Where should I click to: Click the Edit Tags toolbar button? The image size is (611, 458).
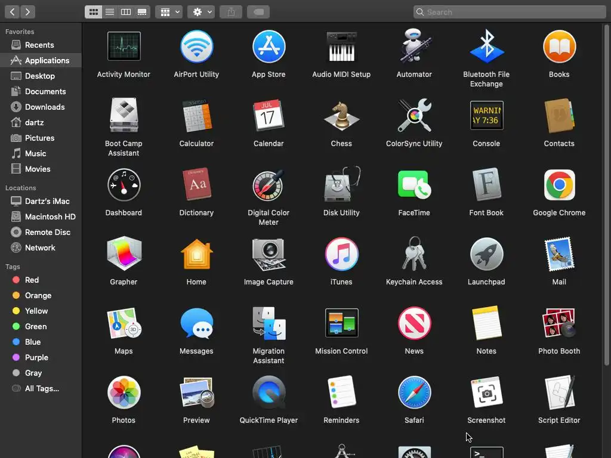coord(259,12)
